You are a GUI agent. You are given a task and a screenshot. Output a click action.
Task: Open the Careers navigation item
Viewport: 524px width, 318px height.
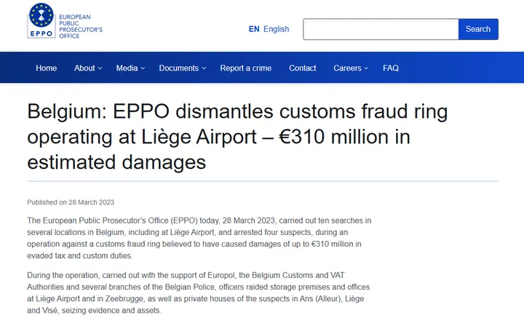click(x=347, y=68)
